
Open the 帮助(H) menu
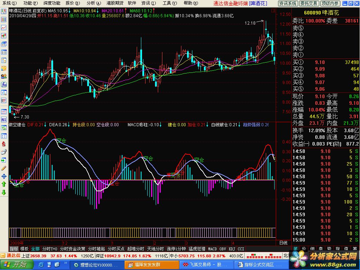click(191, 3)
